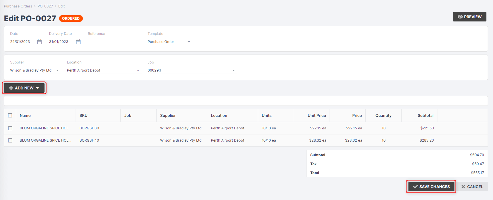493x200 pixels.
Task: Click the CANCEL button
Action: click(x=472, y=187)
